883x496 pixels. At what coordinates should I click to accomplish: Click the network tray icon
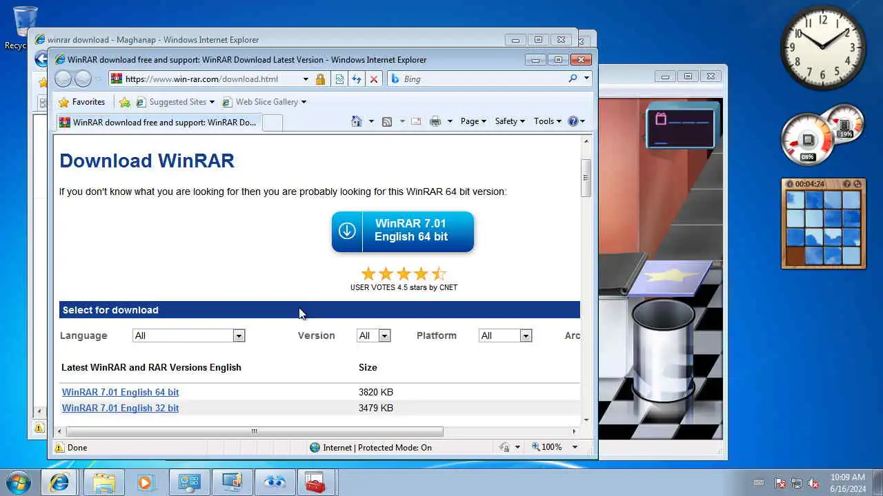click(797, 483)
